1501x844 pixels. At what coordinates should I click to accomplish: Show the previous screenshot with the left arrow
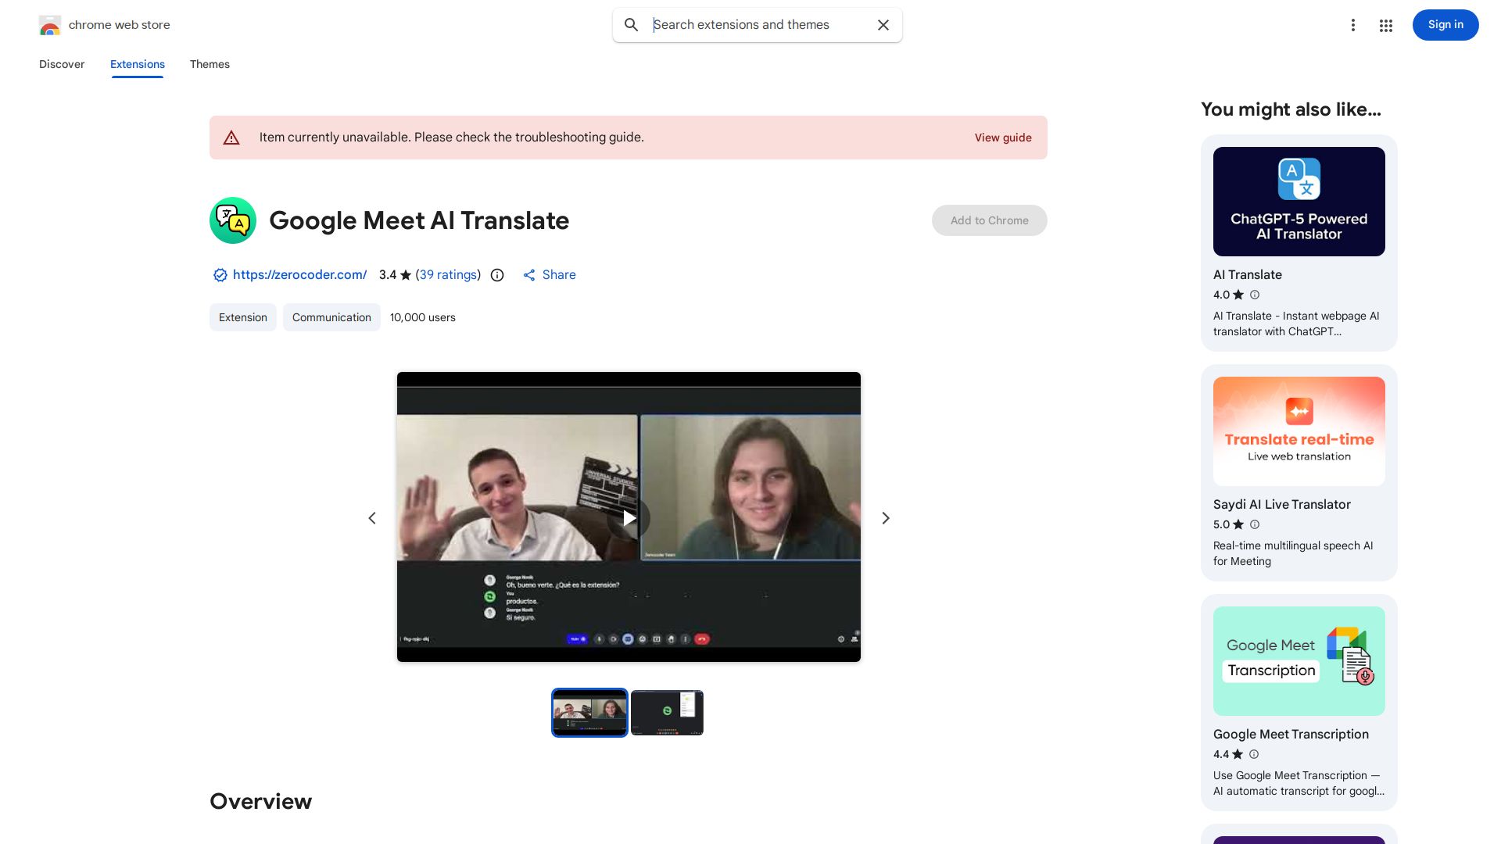[372, 517]
